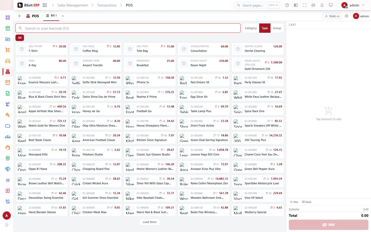Image resolution: width=371 pixels, height=232 pixels.
Task: Click the Search pages box
Action: (258, 5)
